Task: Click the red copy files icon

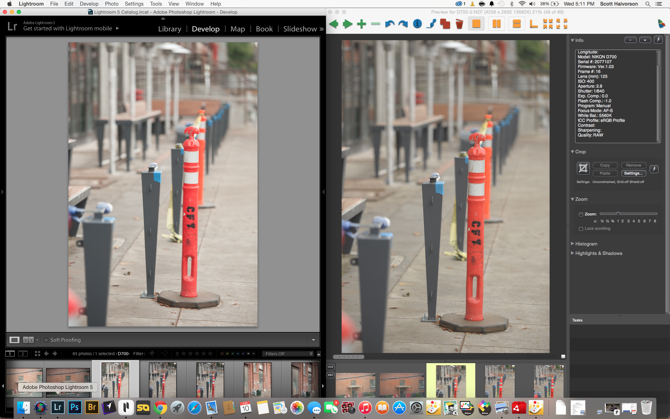Action: (x=445, y=24)
